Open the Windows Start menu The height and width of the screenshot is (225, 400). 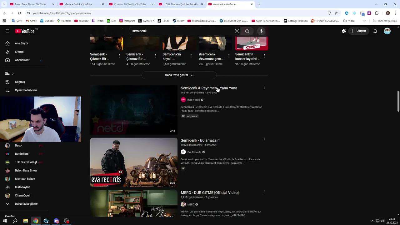(x=5, y=221)
